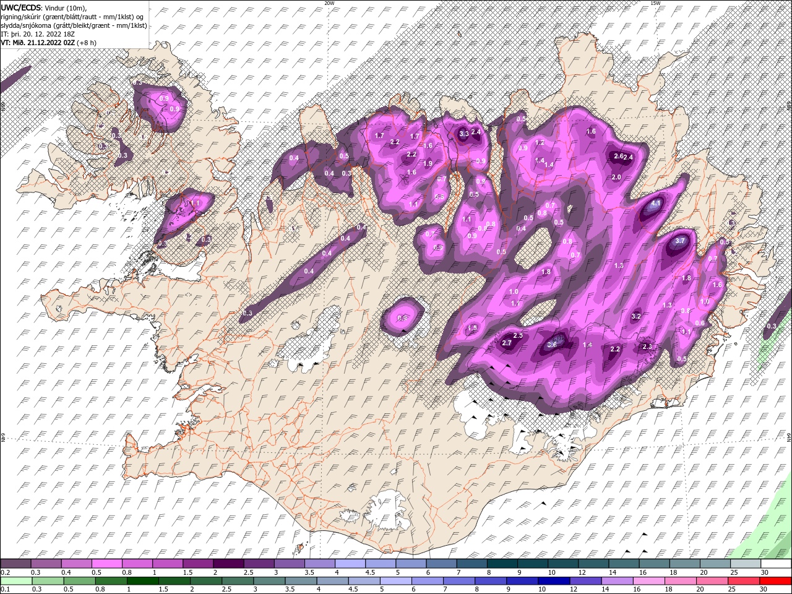Click the '0.1' label on the rain scale
Viewport: 792px width, 594px height.
click(x=5, y=589)
